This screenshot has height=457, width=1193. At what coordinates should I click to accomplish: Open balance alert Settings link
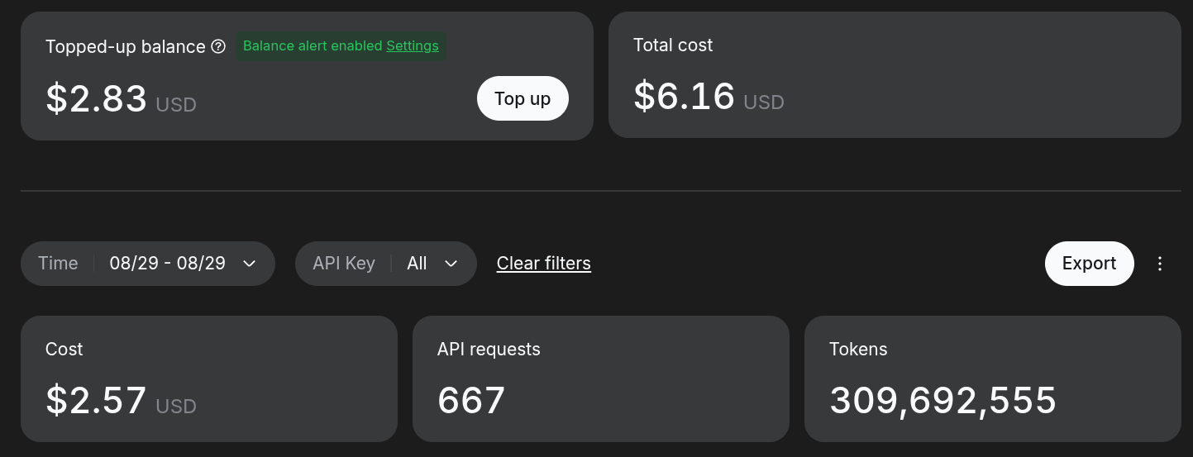[413, 45]
